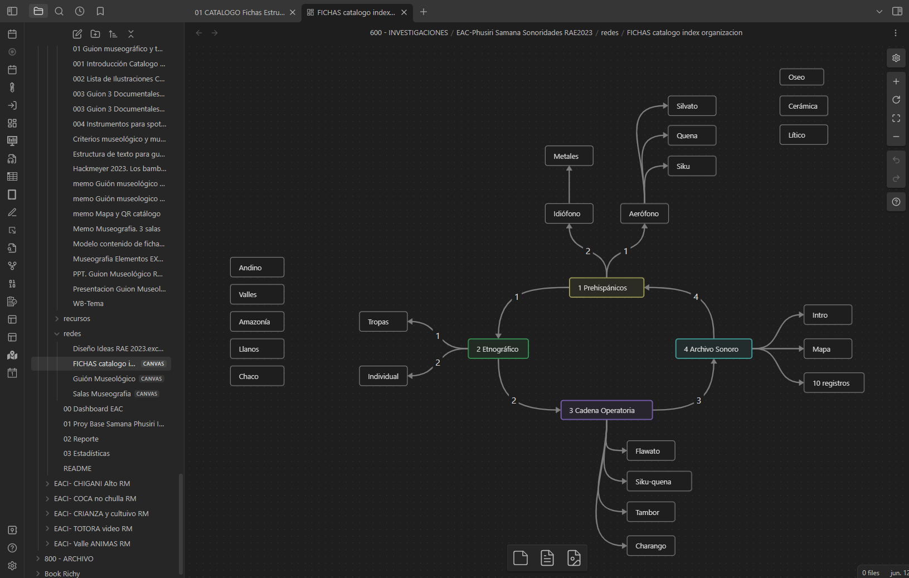This screenshot has width=909, height=578.
Task: Navigate forward with the right arrow
Action: pos(215,33)
